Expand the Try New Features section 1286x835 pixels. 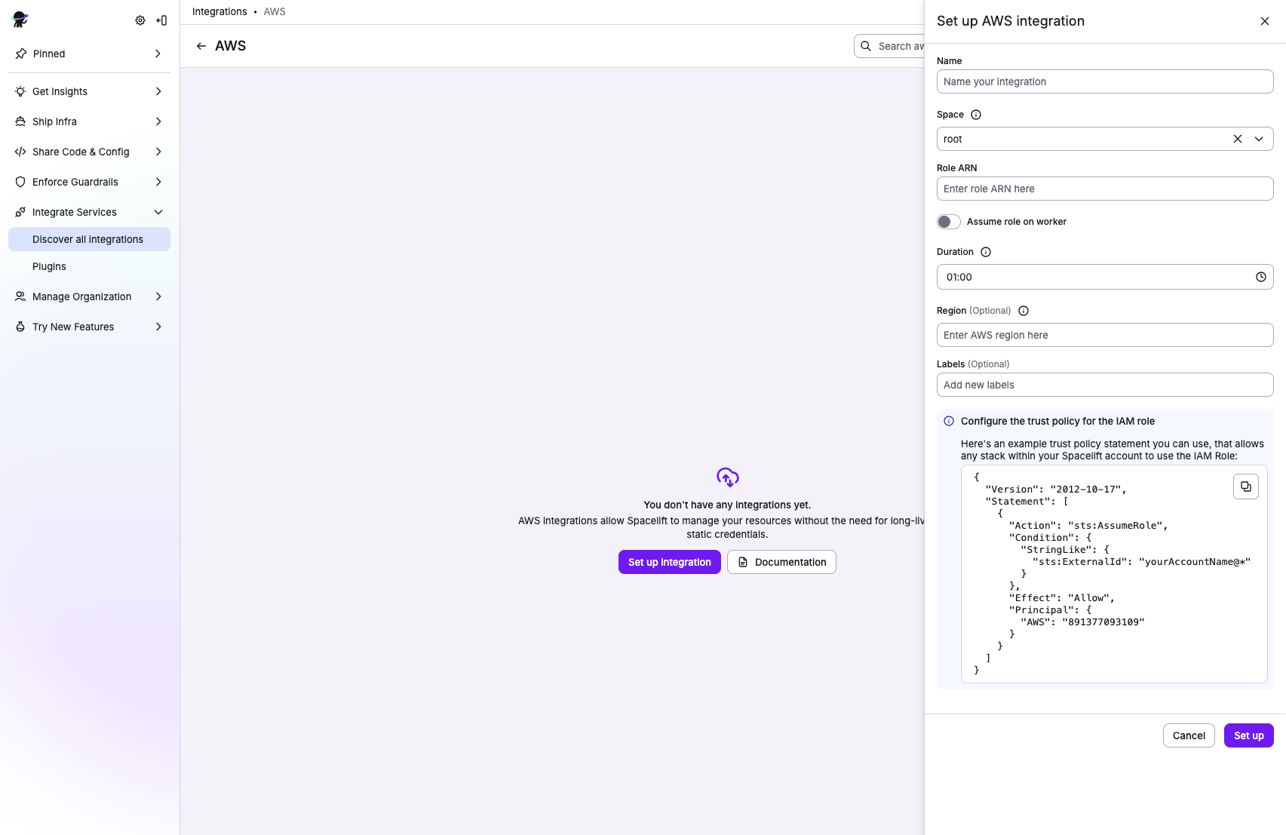(x=158, y=327)
